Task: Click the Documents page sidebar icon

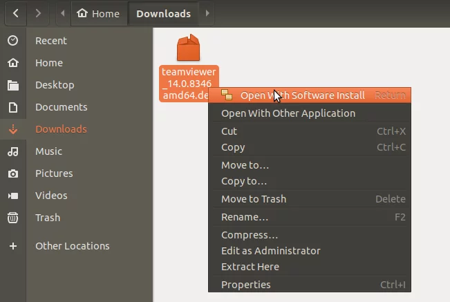Action: [13, 107]
